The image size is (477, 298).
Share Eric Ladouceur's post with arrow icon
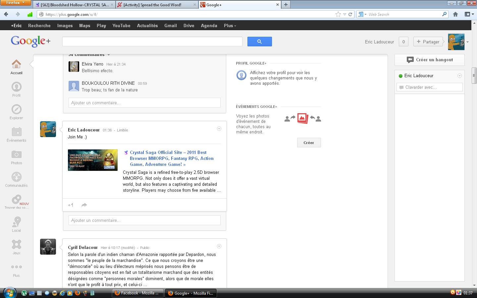coord(84,205)
